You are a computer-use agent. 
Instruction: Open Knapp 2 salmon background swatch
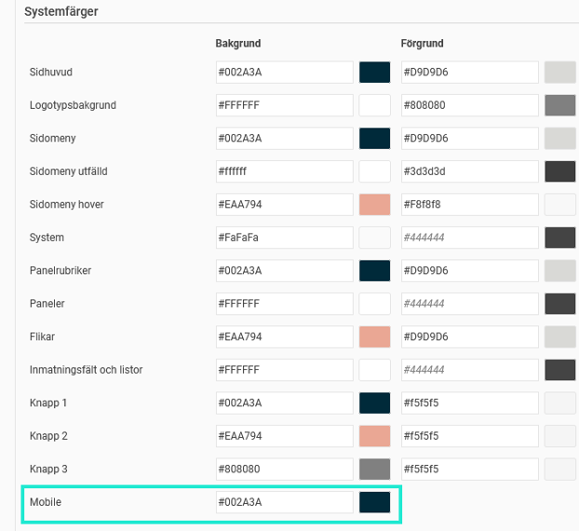[x=374, y=436]
